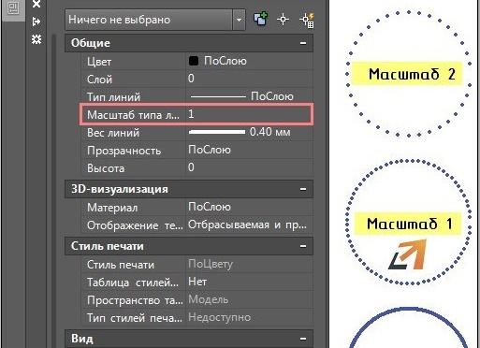This screenshot has width=480, height=348.
Task: Click Тип стилей печа... value Недоступно
Action: pyautogui.click(x=219, y=317)
